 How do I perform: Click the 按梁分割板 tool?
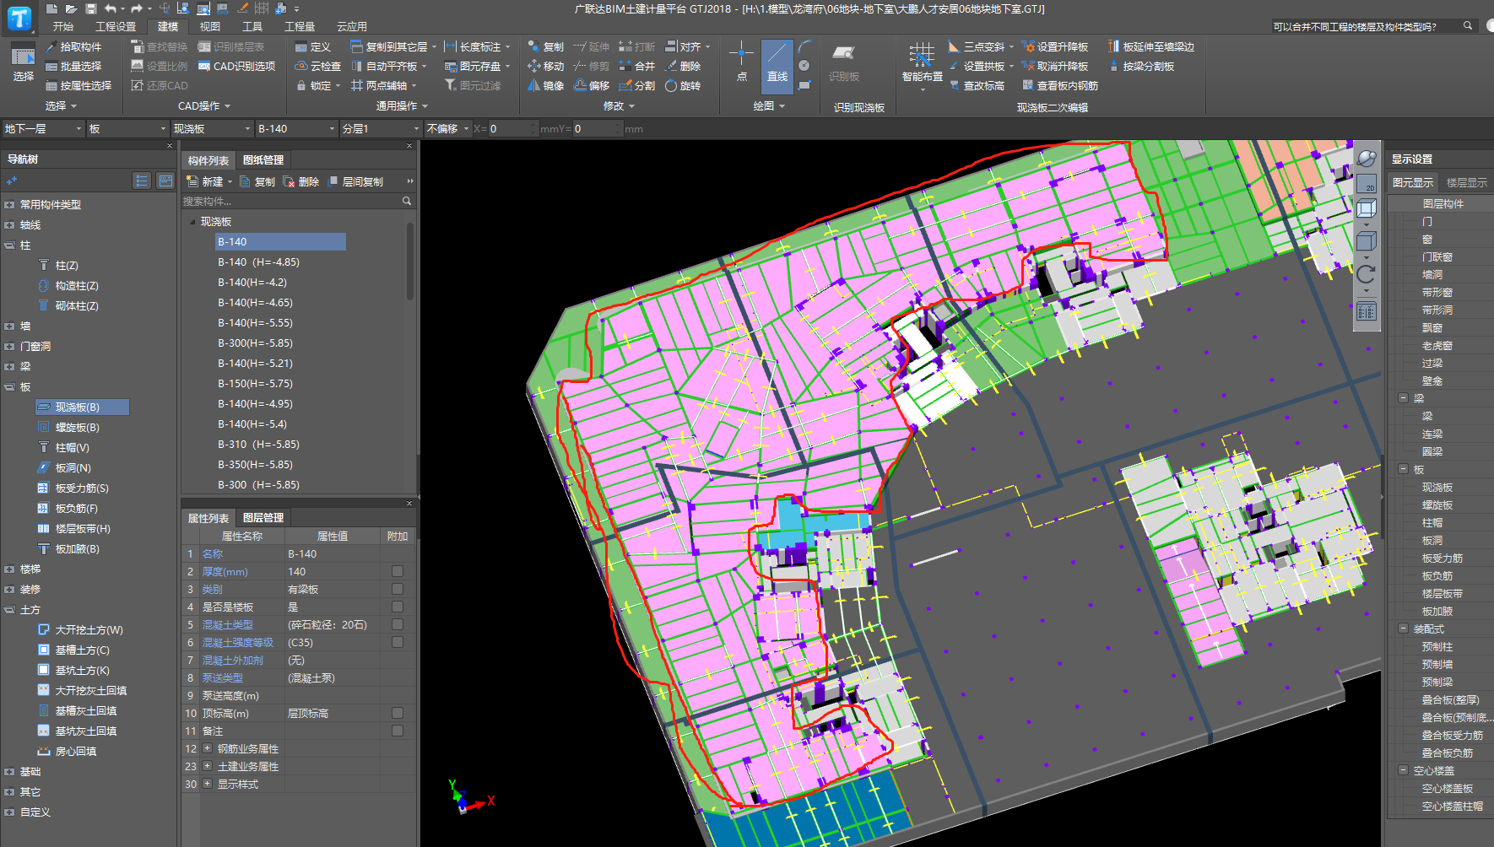1141,66
